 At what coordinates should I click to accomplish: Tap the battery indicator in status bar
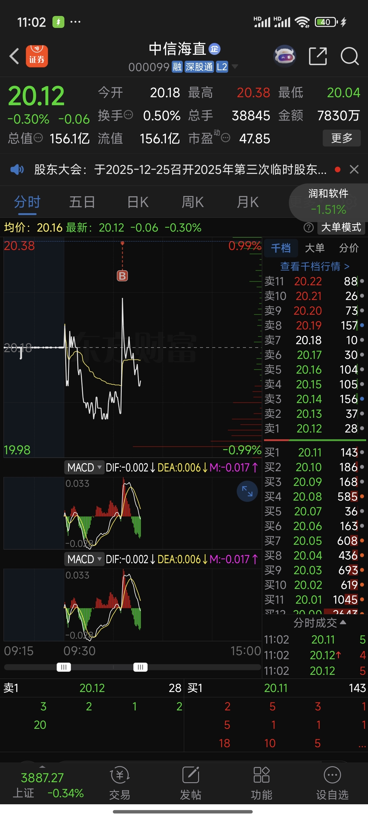coord(326,22)
